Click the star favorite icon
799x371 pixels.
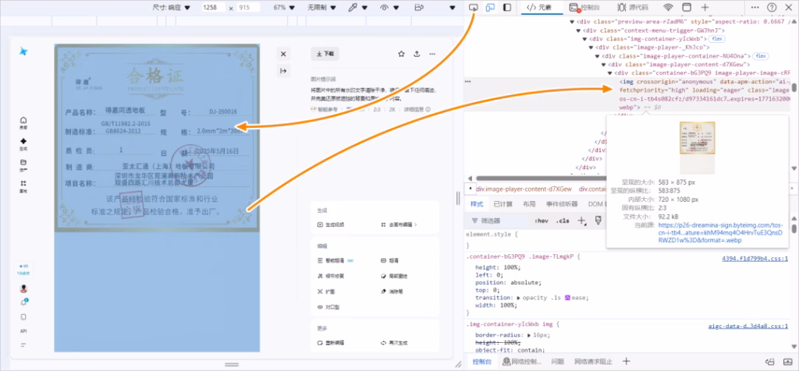pyautogui.click(x=401, y=54)
